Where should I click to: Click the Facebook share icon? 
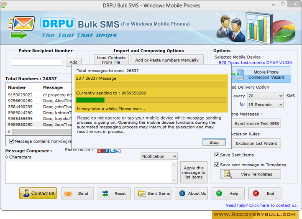pyautogui.click(x=106, y=151)
